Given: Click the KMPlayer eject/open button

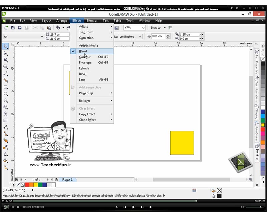Looking at the screenshot, I should coord(116,207).
